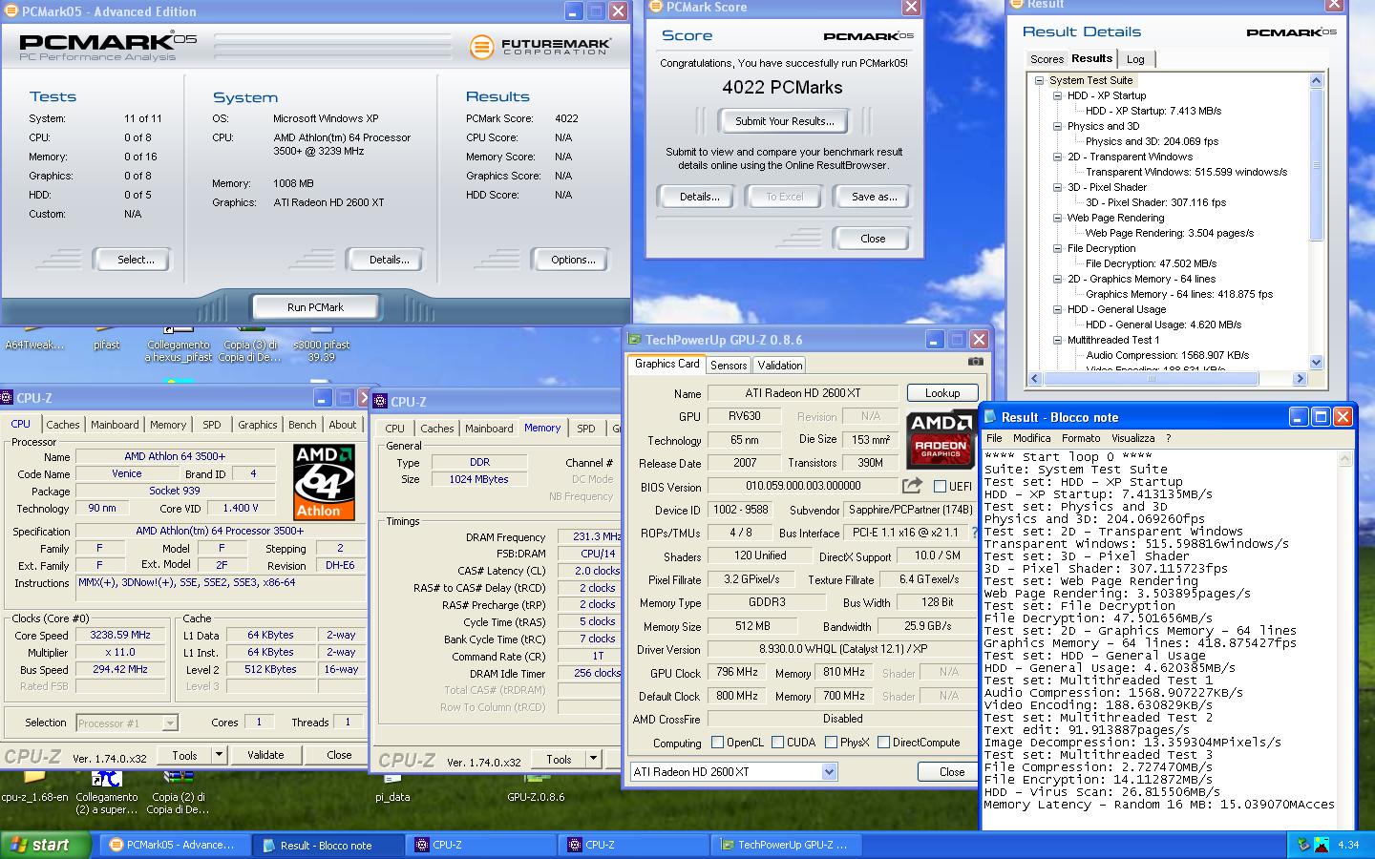This screenshot has height=859, width=1375.
Task: Open the Tools dropdown arrow in CPU-Z CPU window
Action: [x=219, y=754]
